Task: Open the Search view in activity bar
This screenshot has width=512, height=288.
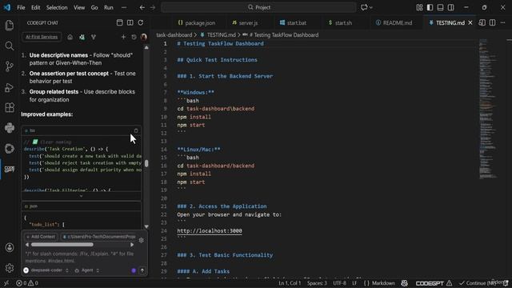Action: [10, 46]
